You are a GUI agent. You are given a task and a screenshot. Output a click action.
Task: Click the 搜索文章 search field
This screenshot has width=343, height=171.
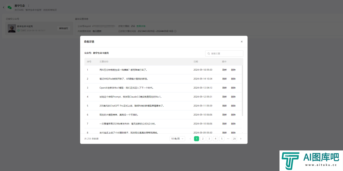coord(224,54)
